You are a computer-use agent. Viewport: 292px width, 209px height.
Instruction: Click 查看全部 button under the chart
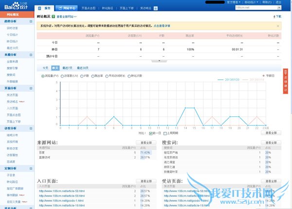tap(271, 133)
